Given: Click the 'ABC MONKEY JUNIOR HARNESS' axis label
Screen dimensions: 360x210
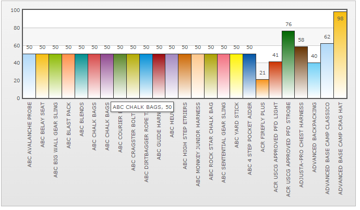Looking at the screenshot, I should pos(198,144).
